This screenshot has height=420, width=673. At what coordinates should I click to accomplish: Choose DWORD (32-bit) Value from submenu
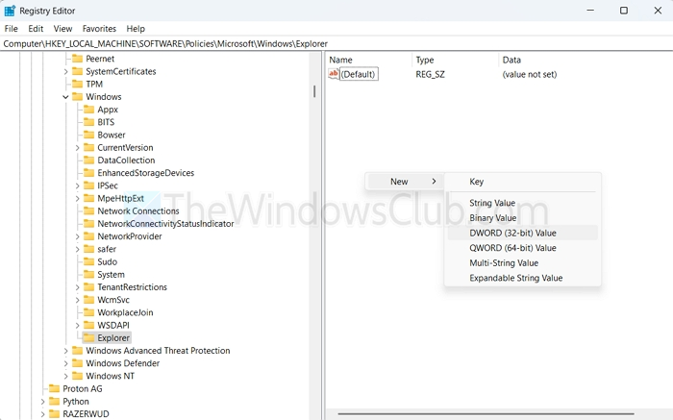[x=522, y=233]
